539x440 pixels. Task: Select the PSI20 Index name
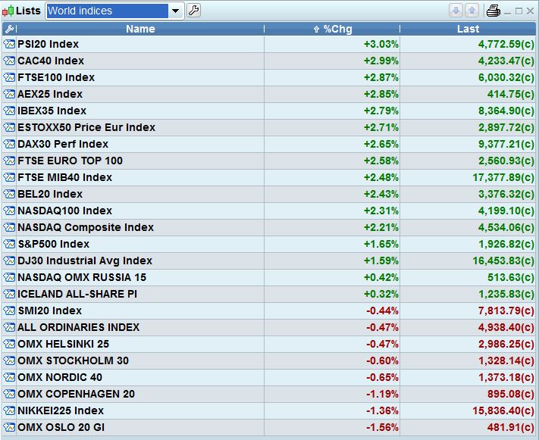[x=48, y=44]
